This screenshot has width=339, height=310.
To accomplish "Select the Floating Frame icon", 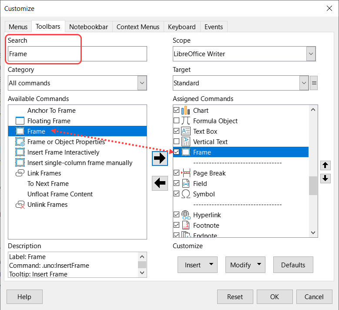I will click(20, 121).
